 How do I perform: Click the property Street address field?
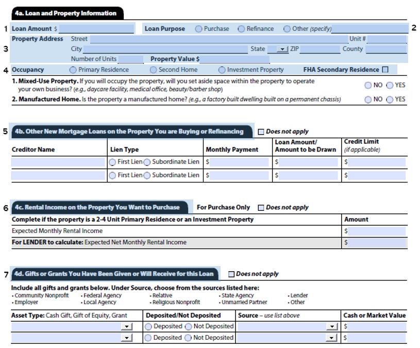point(219,39)
